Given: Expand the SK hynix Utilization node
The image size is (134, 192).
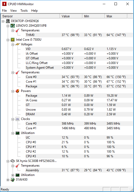Looking at the screenshot, I should (x=13, y=175).
